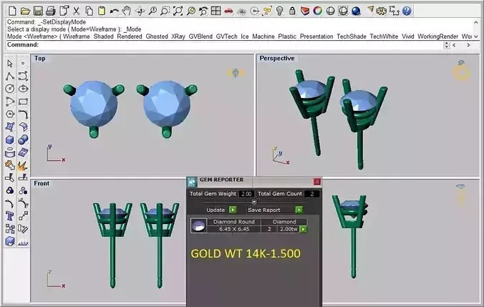Click the right arrow beside Command line

click(x=468, y=45)
